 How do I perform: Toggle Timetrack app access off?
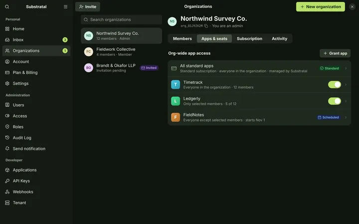334,85
